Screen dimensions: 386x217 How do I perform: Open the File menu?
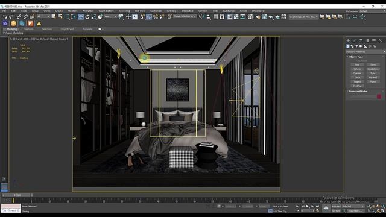[x=4, y=11]
